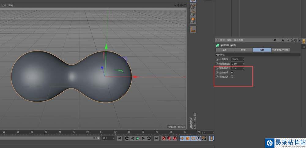Open the viewport 过滤 menu
Image resolution: width=306 pixels, height=148 pixels.
[x=4, y=5]
